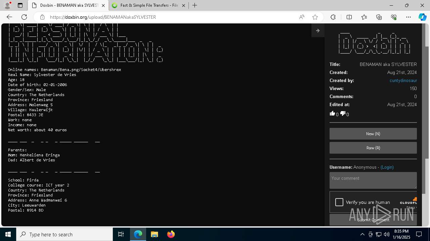Refresh the current page
Image resolution: width=430 pixels, height=241 pixels.
pos(24,17)
